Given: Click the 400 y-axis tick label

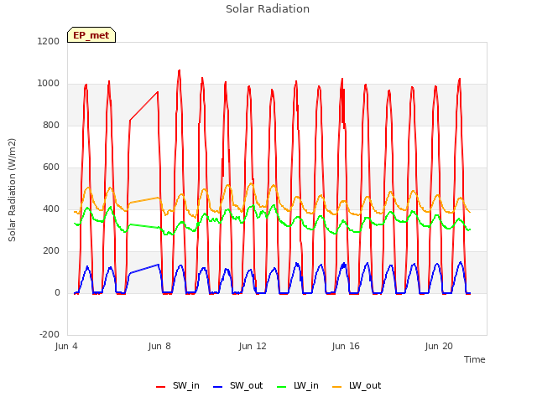Looking at the screenshot, I should point(51,209).
